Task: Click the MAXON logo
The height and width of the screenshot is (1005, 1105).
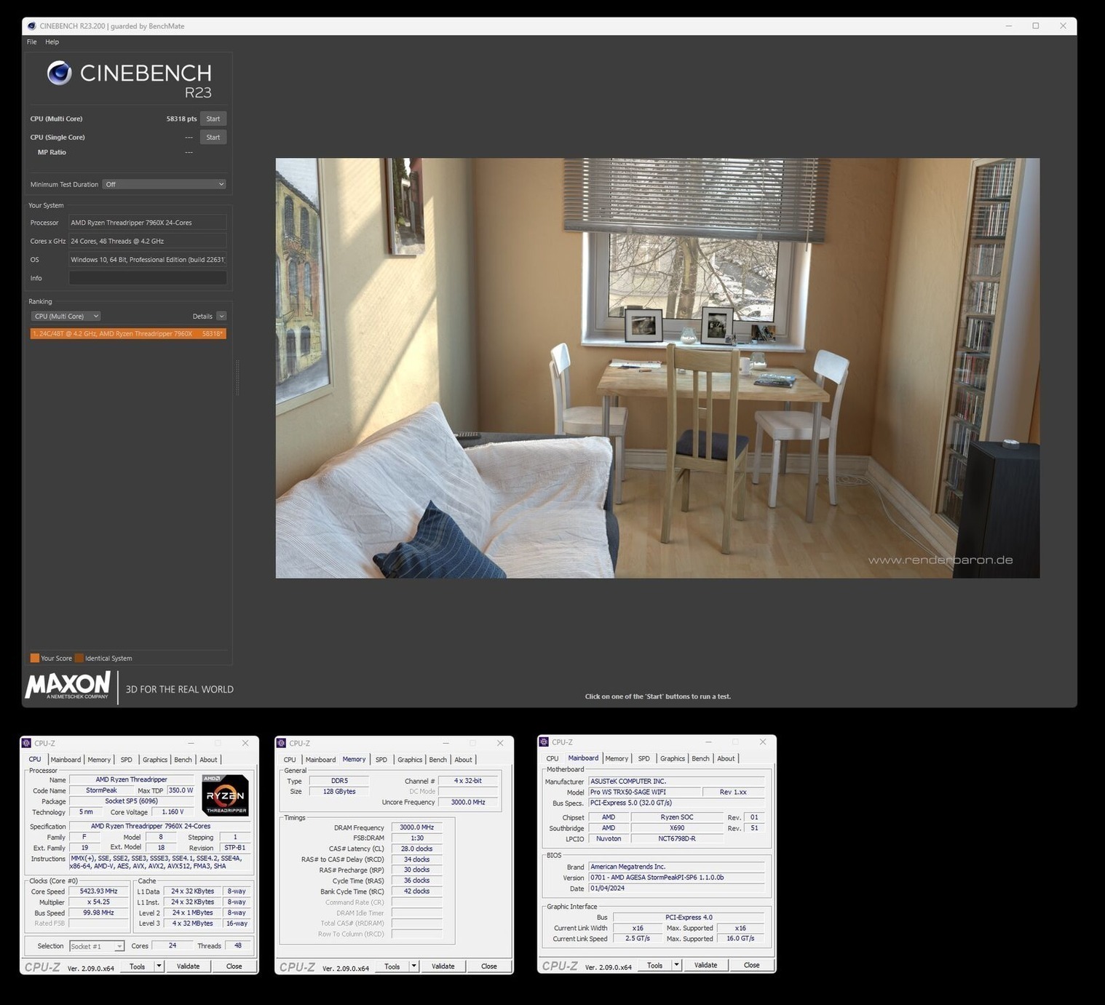Action: click(x=67, y=686)
